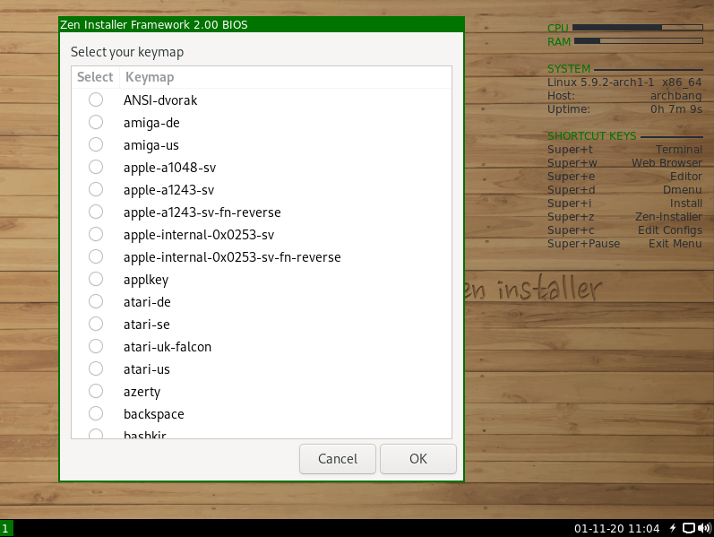The image size is (714, 537).
Task: Select the applkey radio button
Action: tap(96, 279)
